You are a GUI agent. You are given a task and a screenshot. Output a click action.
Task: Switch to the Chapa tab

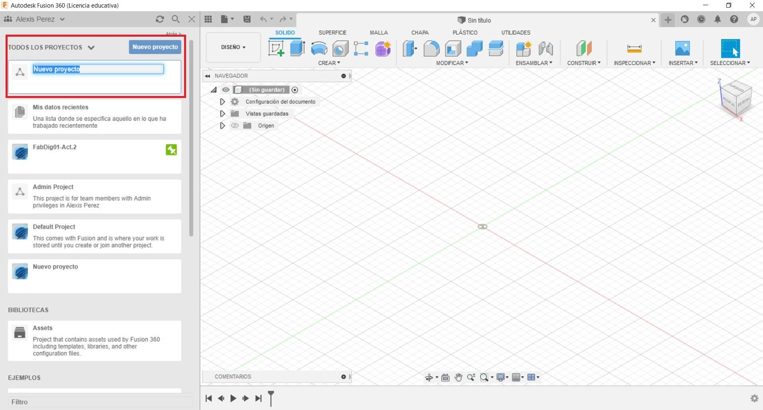[x=420, y=33]
